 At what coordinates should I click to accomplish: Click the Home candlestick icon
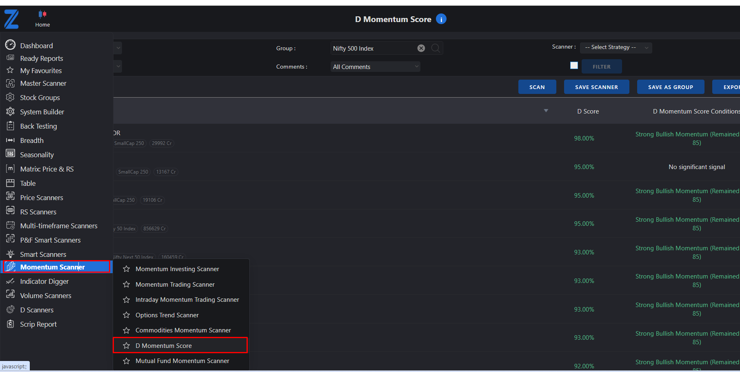point(42,14)
